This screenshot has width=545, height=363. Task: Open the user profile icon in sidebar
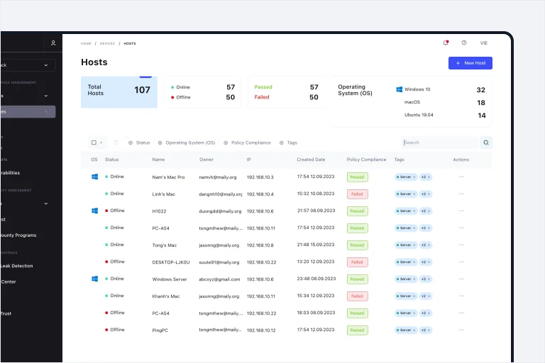point(53,43)
